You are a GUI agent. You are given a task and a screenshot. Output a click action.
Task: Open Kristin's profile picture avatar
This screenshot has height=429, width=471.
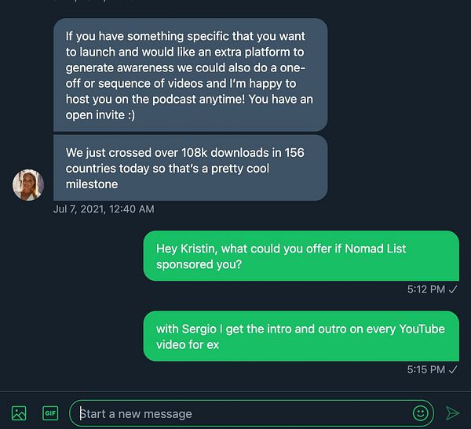pos(28,184)
